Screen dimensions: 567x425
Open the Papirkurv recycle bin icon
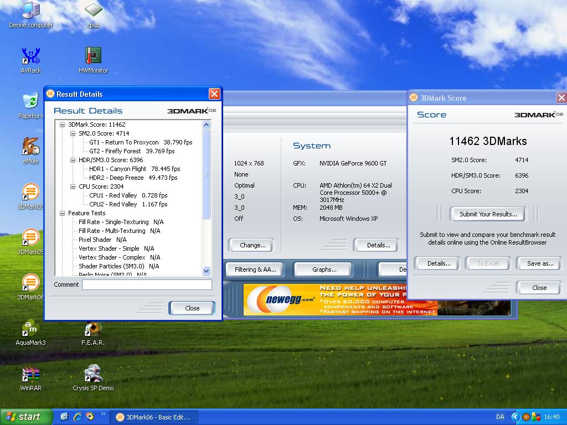tap(31, 106)
